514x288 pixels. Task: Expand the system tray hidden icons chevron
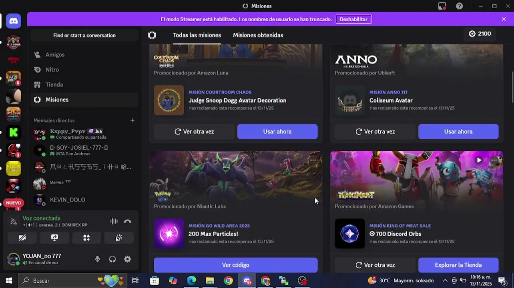coord(445,281)
